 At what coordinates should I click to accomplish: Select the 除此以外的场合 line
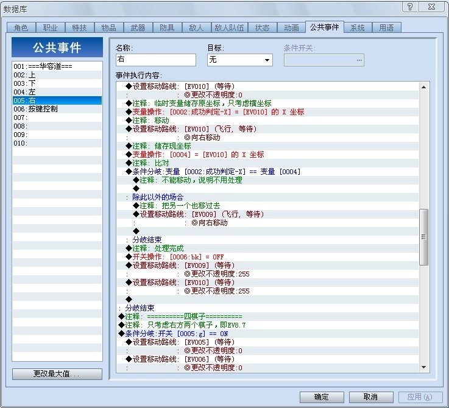click(x=267, y=197)
